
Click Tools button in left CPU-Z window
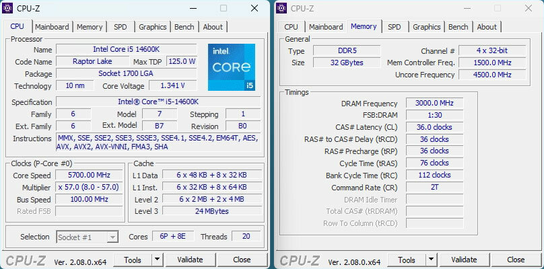pyautogui.click(x=133, y=260)
